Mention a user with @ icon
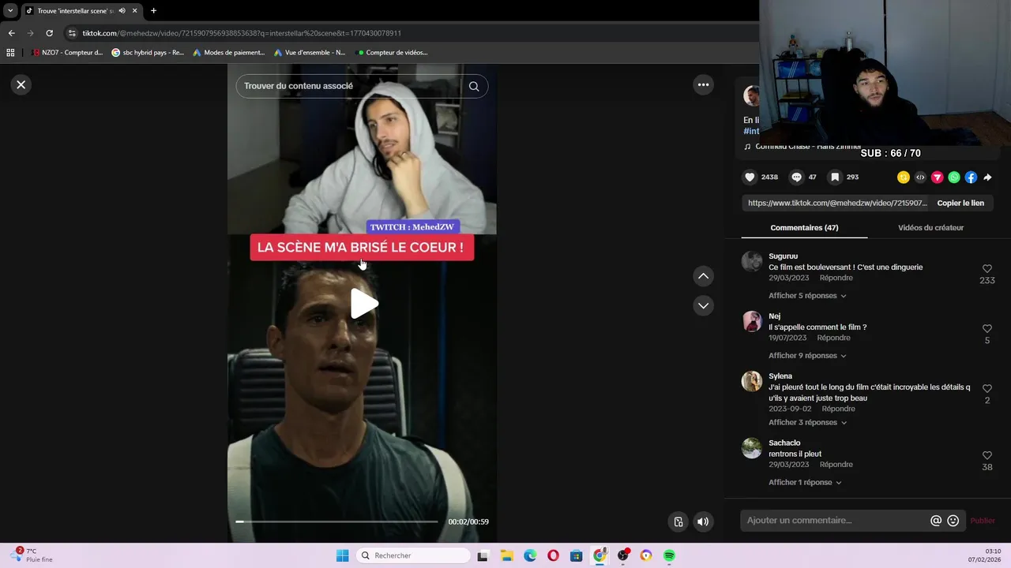The image size is (1011, 568). tap(936, 521)
